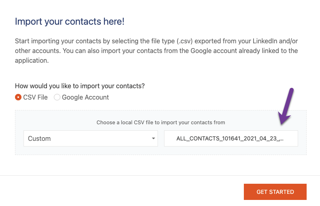Click the ellipsis at the end of the filename
The image size is (320, 206).
[282, 138]
